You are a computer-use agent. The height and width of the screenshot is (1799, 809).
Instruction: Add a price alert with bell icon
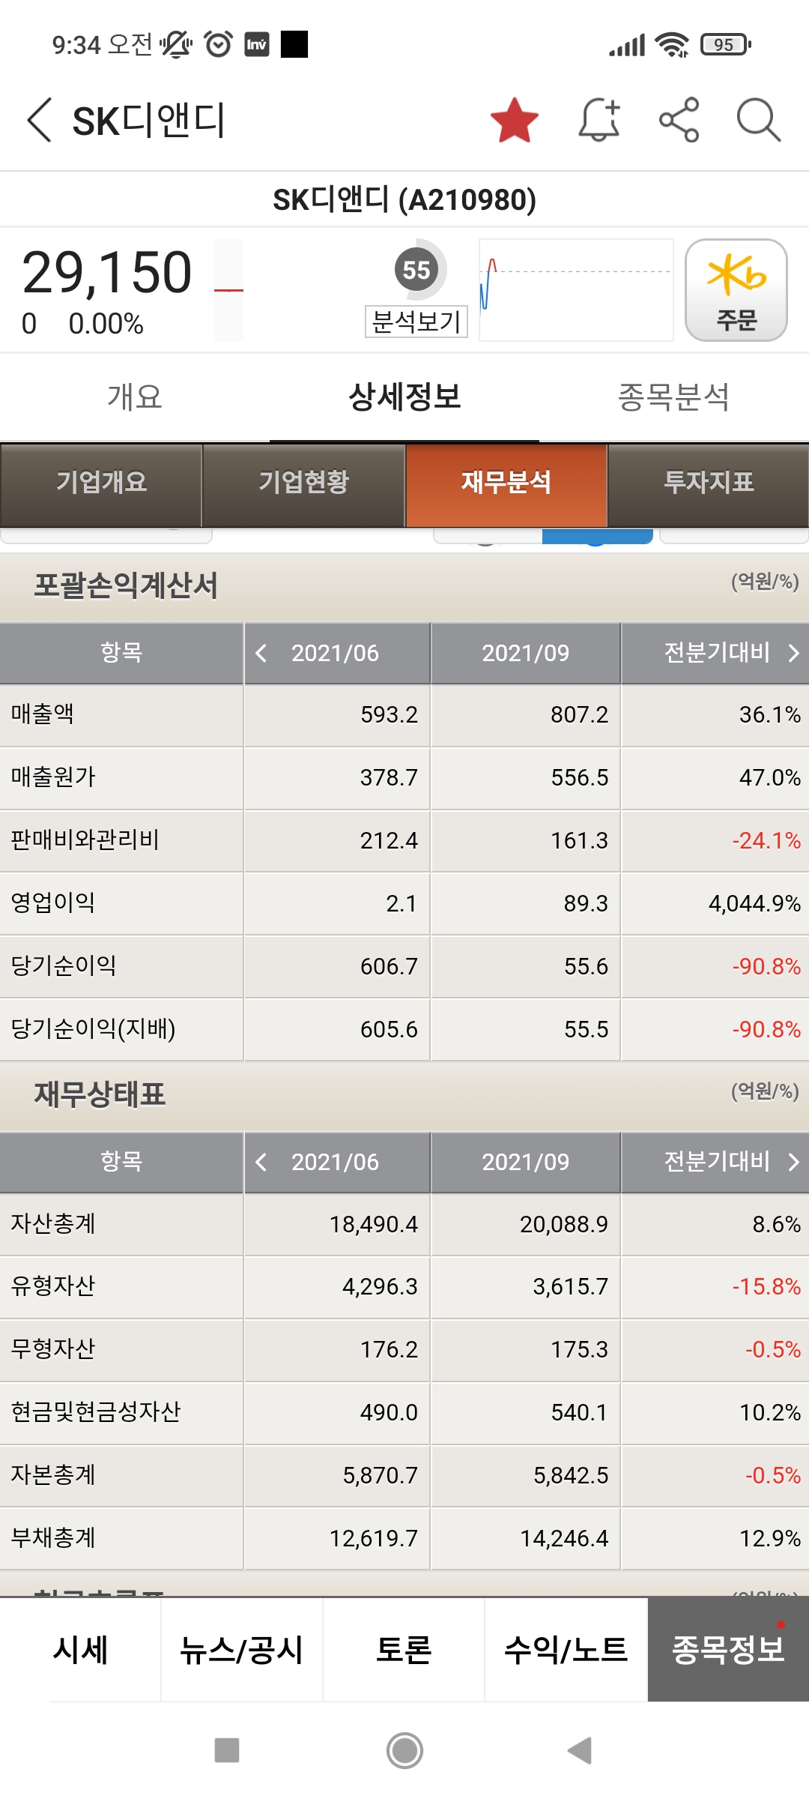599,120
